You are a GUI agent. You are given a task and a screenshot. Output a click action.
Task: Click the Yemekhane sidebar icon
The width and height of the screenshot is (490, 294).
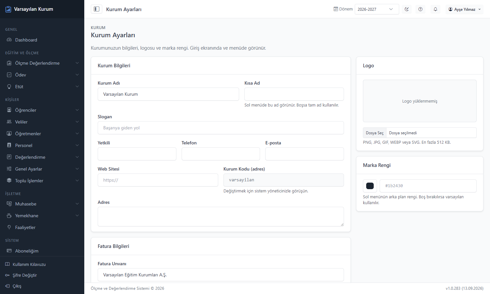click(9, 216)
